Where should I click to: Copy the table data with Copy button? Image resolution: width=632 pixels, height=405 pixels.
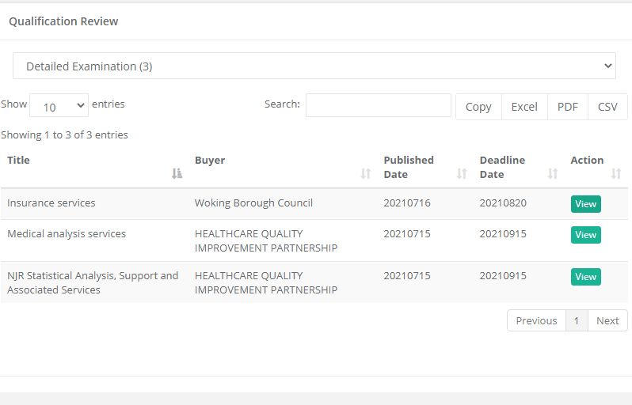click(478, 107)
